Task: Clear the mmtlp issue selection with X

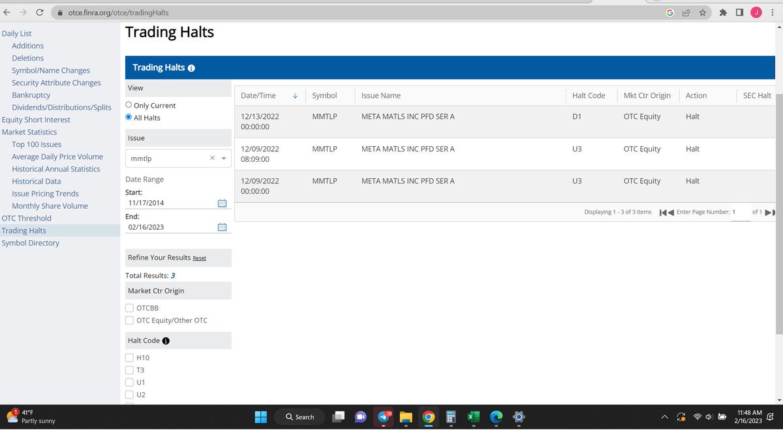Action: (212, 158)
